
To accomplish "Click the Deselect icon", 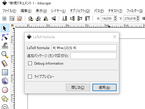I will (20, 19).
